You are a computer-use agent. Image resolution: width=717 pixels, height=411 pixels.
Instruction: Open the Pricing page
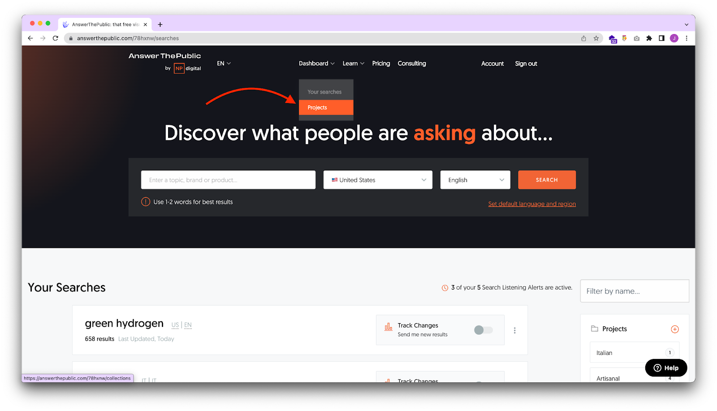point(381,64)
